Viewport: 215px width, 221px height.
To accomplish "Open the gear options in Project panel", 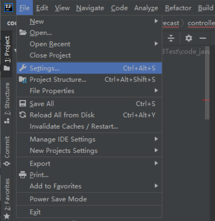I will 188,38.
